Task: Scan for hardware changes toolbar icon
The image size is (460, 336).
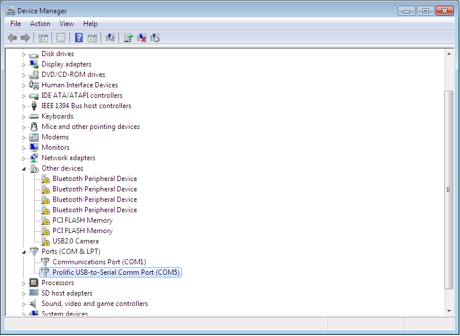Action: click(x=110, y=38)
